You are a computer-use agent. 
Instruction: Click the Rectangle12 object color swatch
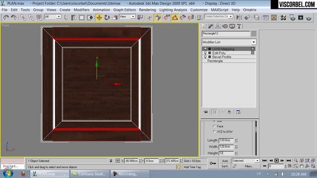254,34
